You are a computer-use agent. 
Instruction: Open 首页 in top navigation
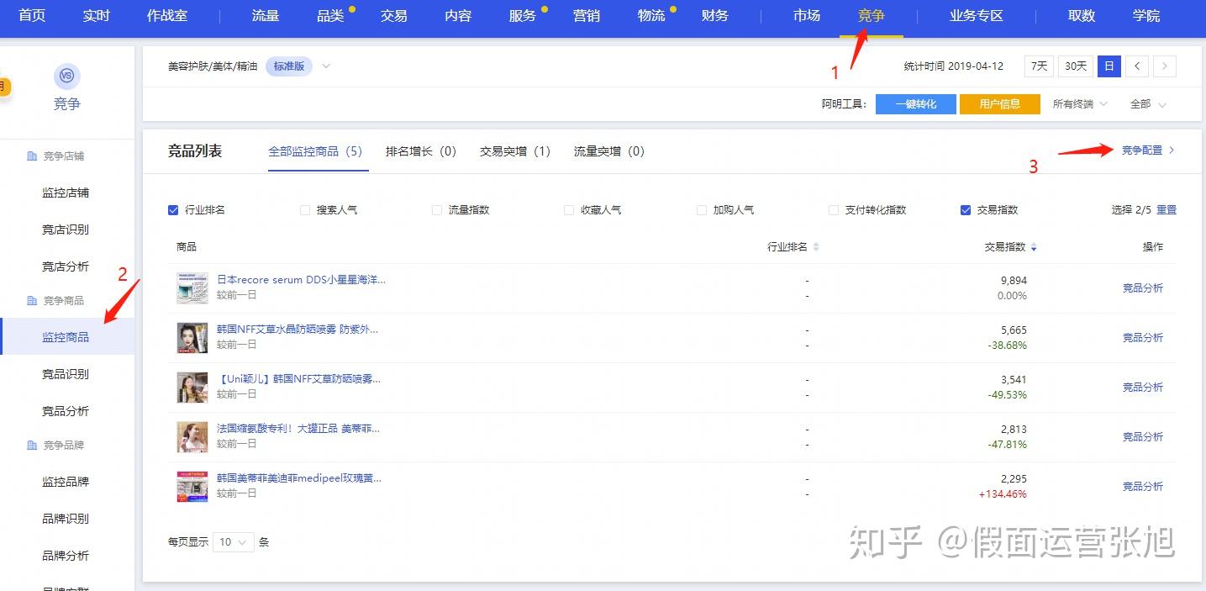(x=32, y=16)
